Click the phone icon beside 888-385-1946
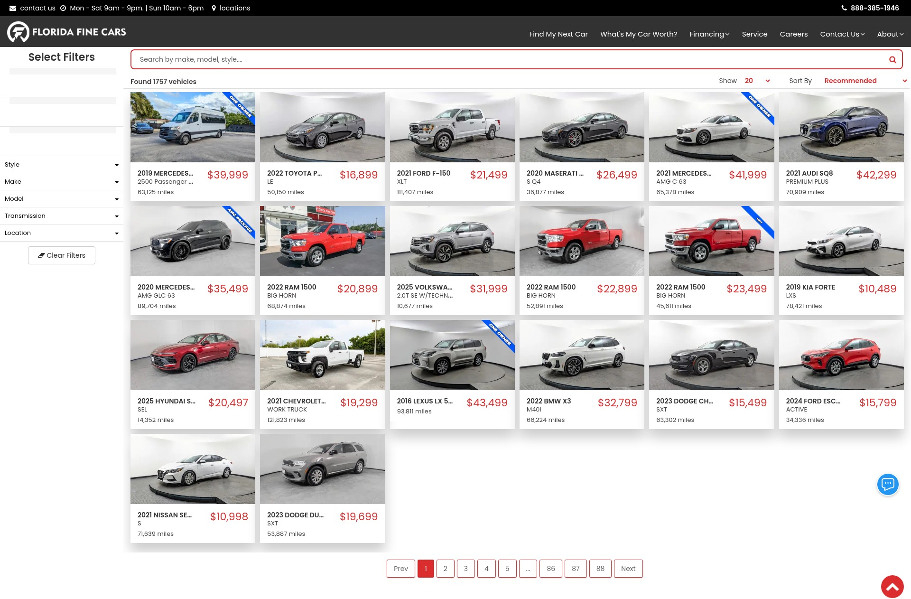The width and height of the screenshot is (911, 599). click(x=844, y=8)
